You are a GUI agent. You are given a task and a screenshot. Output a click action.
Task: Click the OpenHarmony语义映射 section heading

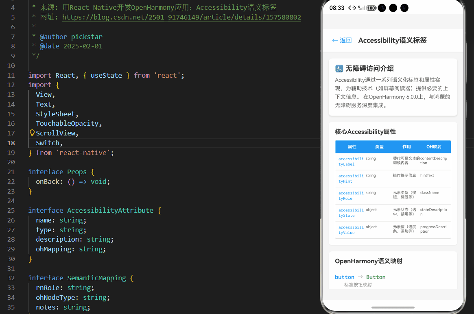[x=369, y=261]
